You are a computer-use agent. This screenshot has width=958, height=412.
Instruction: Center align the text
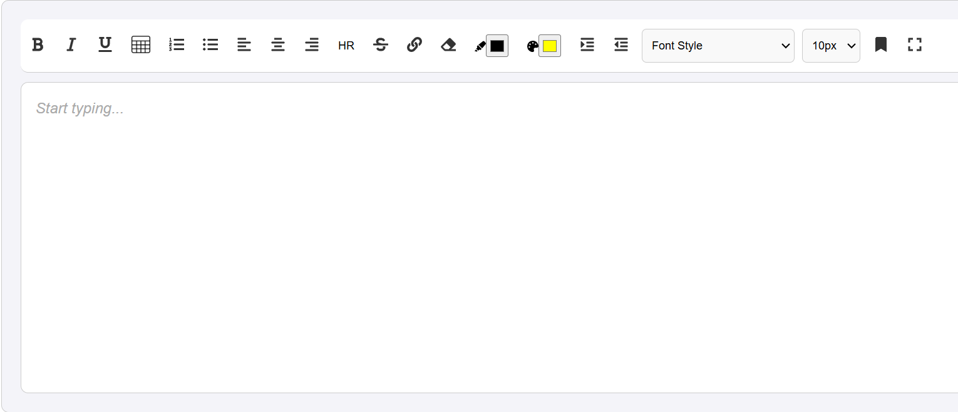coord(278,45)
